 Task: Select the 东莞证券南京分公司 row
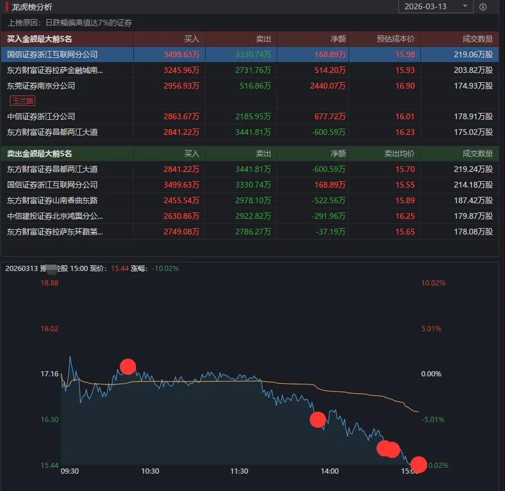pyautogui.click(x=250, y=93)
